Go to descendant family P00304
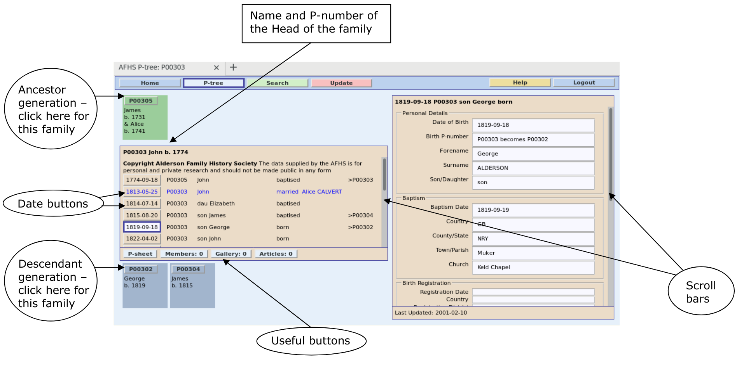737x365 pixels. click(x=188, y=269)
